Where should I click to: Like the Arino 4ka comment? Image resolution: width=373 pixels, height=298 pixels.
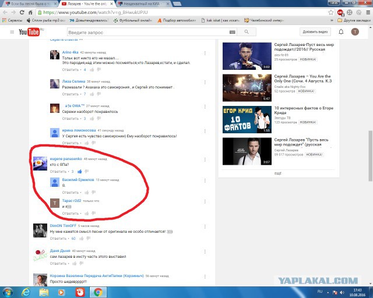coord(92,70)
